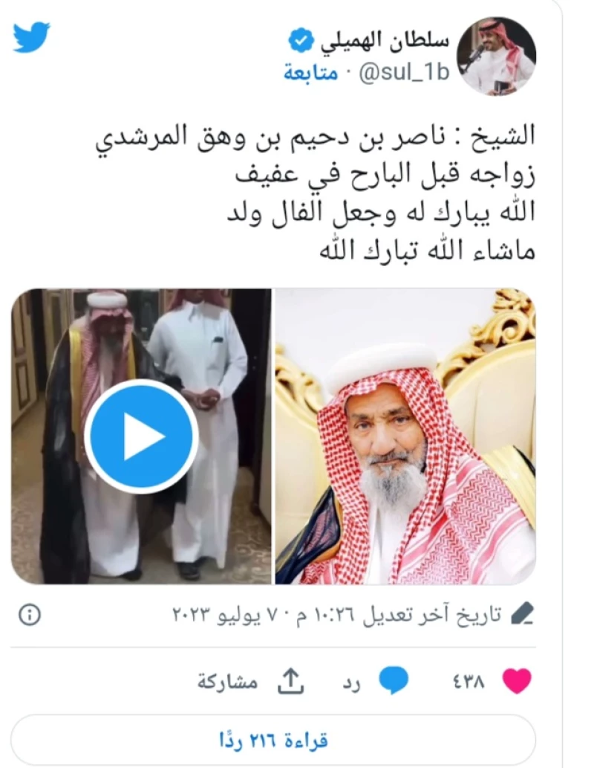Open the @sul_1b handle
This screenshot has width=594, height=768.
point(404,73)
